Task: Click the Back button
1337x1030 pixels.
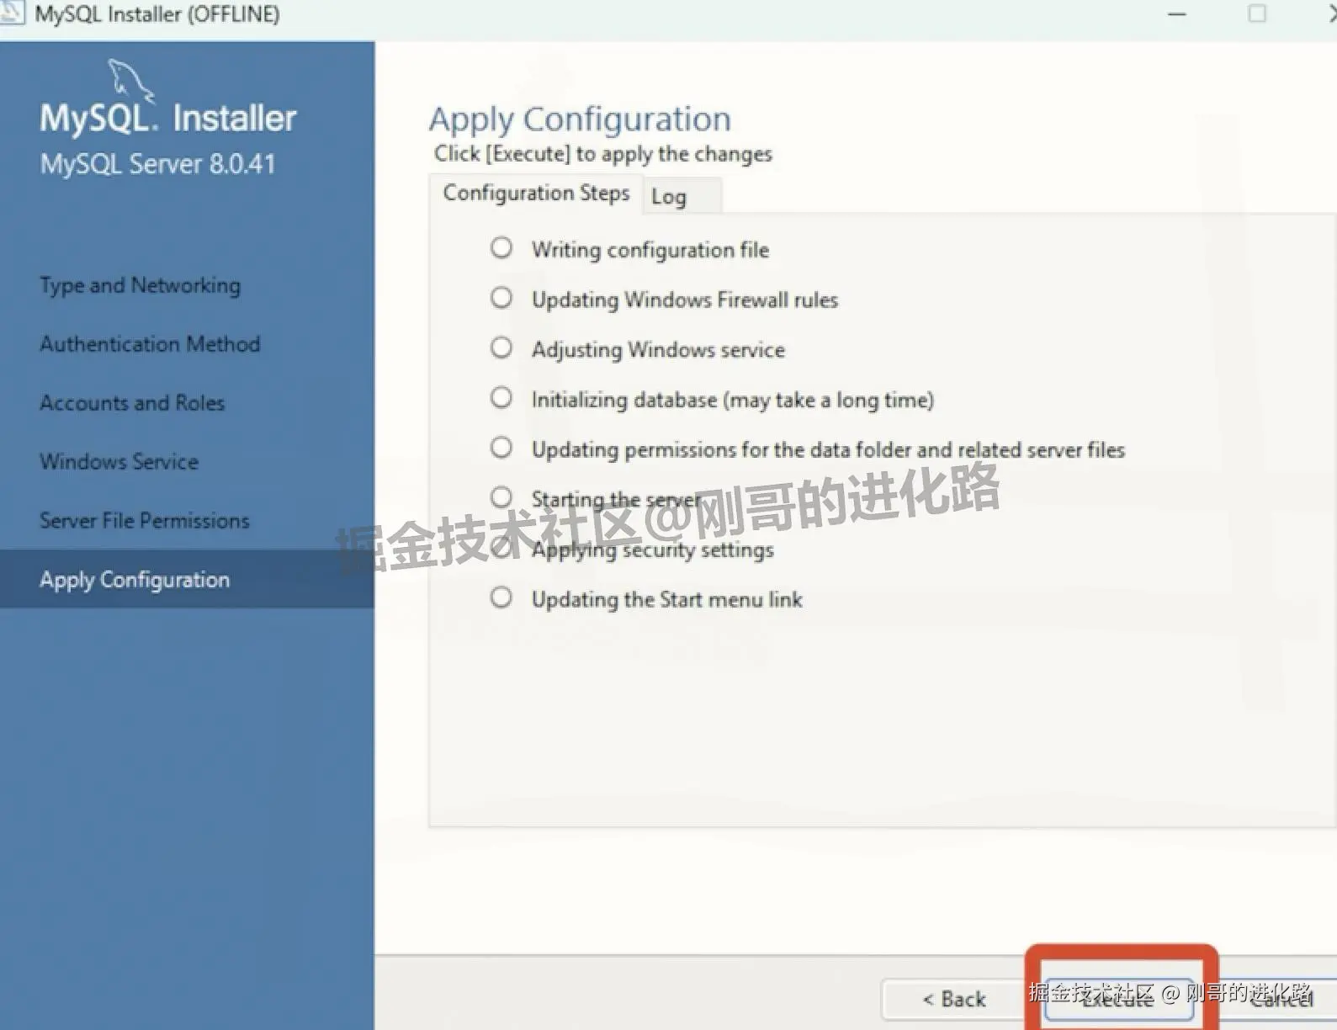Action: [953, 999]
